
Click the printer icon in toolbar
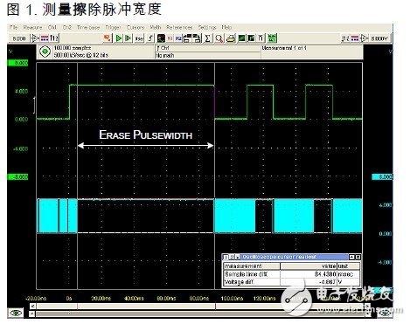point(231,38)
